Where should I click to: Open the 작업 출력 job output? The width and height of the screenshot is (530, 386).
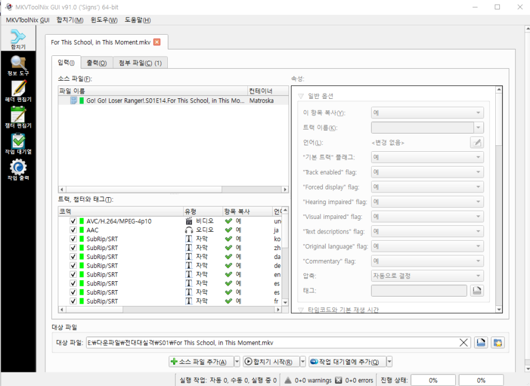click(18, 170)
